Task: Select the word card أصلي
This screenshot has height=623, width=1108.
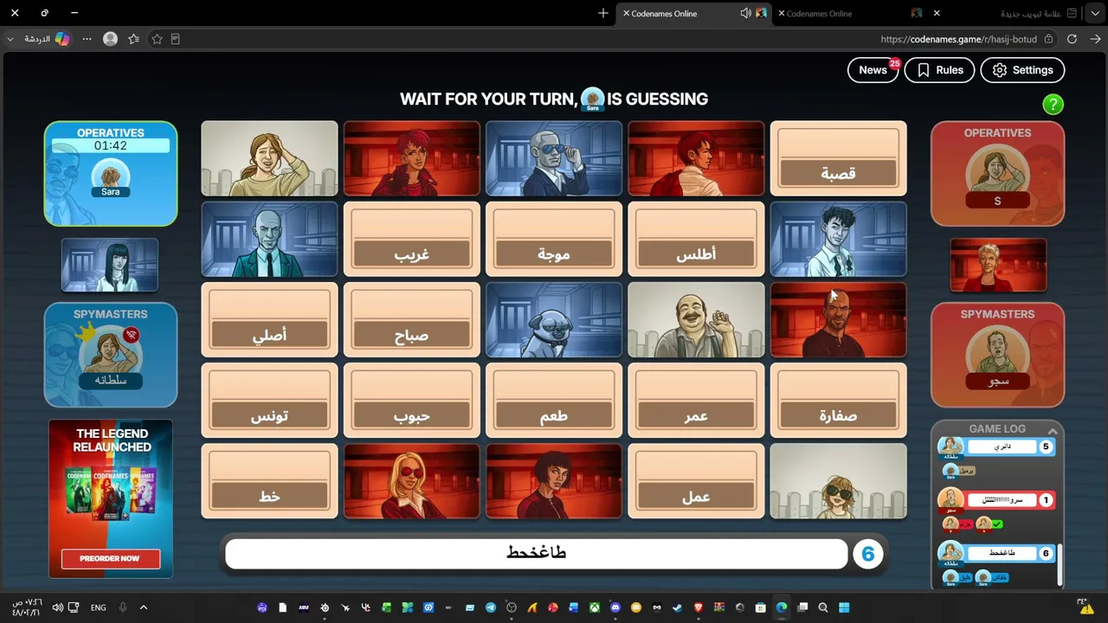Action: pos(269,320)
